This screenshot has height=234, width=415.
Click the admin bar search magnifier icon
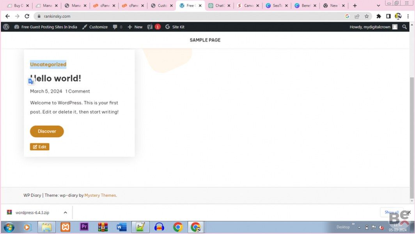coord(404,27)
